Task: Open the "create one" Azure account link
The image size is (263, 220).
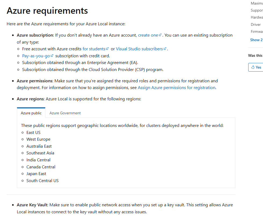Action: (148, 35)
